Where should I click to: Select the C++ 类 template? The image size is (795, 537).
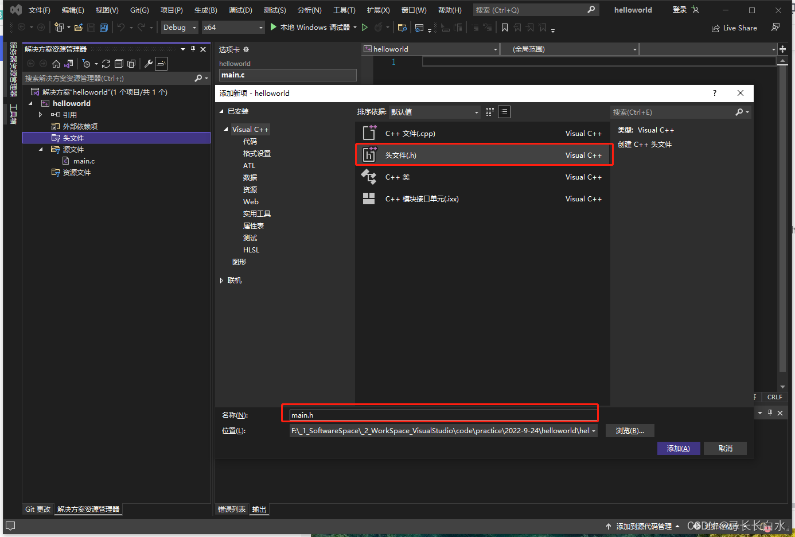point(482,177)
